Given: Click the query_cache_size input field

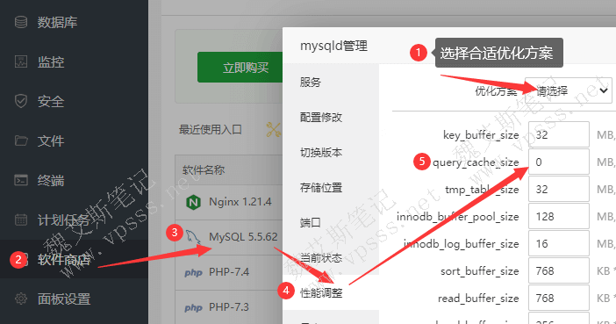Looking at the screenshot, I should [559, 162].
